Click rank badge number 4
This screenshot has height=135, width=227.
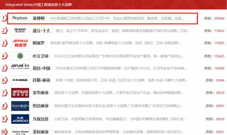[x=4, y=56]
